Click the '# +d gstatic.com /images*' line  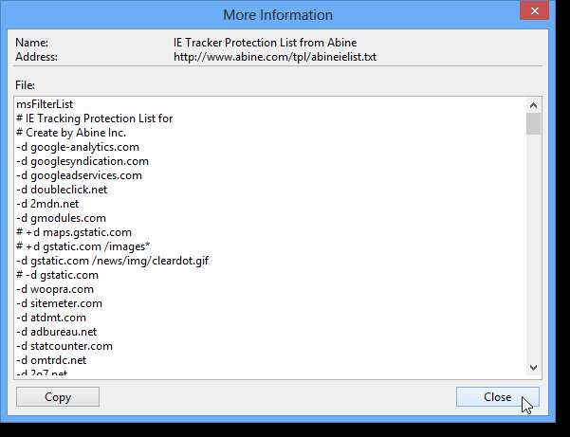click(83, 246)
